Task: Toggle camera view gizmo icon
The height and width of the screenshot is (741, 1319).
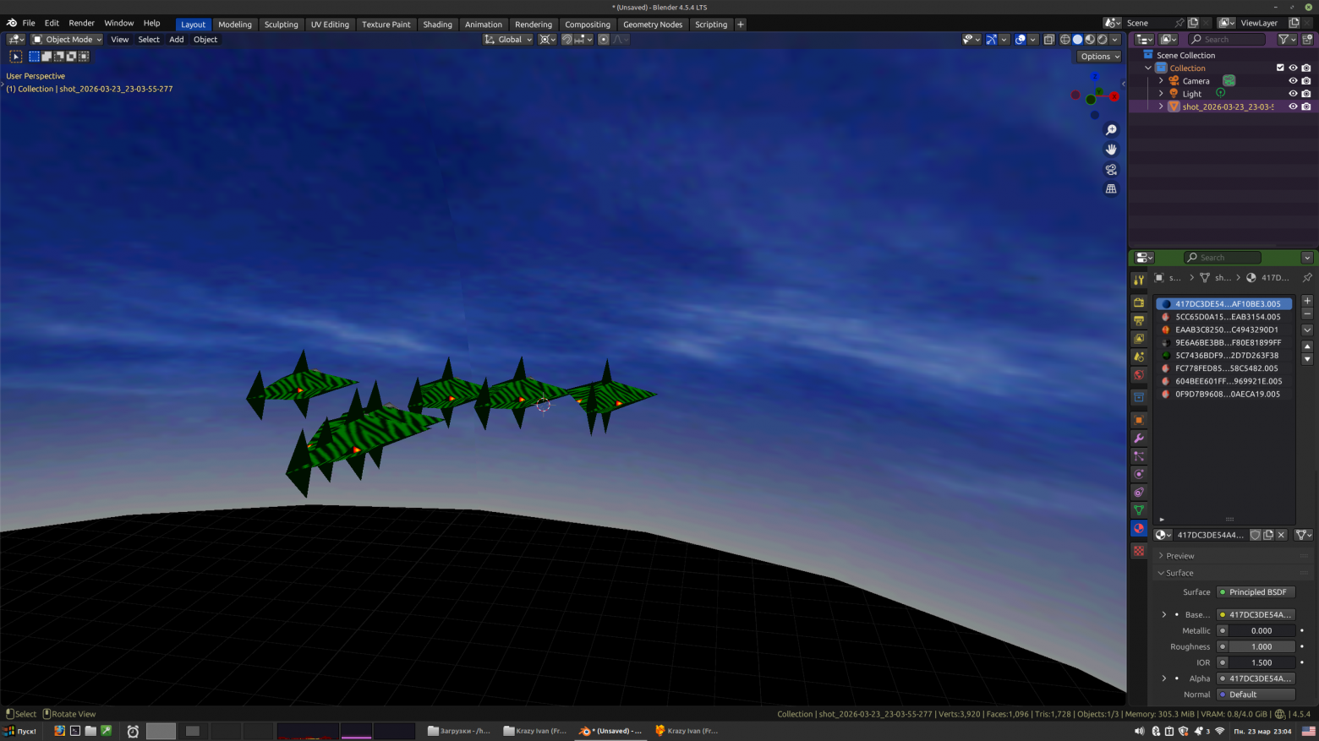Action: [1111, 169]
